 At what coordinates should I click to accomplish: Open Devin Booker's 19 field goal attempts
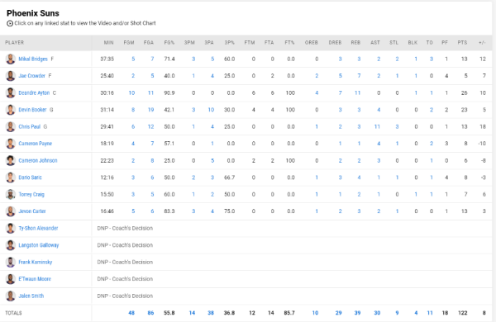pyautogui.click(x=151, y=110)
